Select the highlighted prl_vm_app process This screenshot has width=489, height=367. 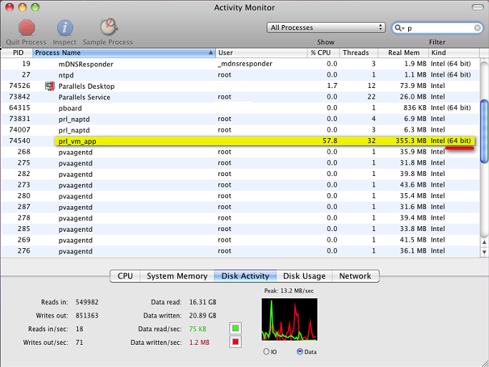coord(239,141)
